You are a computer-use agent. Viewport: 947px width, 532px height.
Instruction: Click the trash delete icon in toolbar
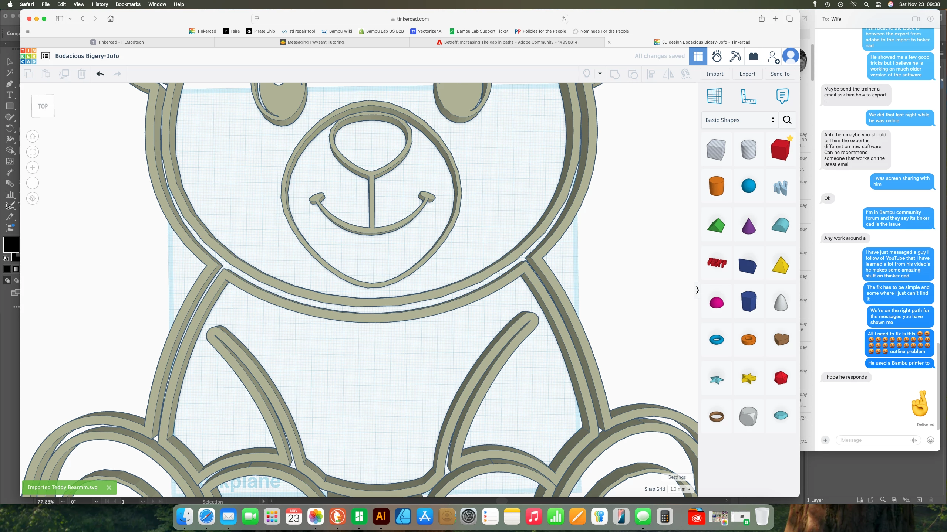point(82,74)
